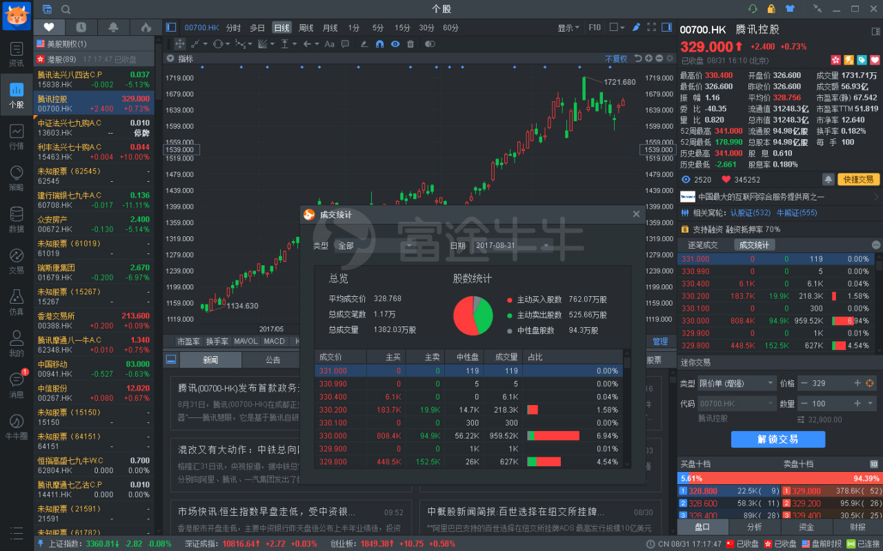Select the text 'Aa' drawing tool
The height and width of the screenshot is (551, 883).
click(x=329, y=44)
